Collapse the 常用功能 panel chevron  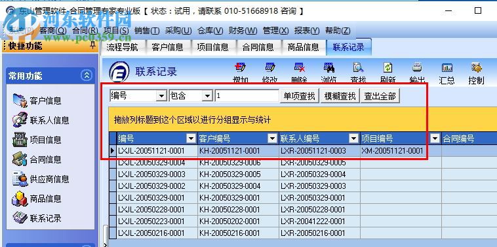pos(86,76)
